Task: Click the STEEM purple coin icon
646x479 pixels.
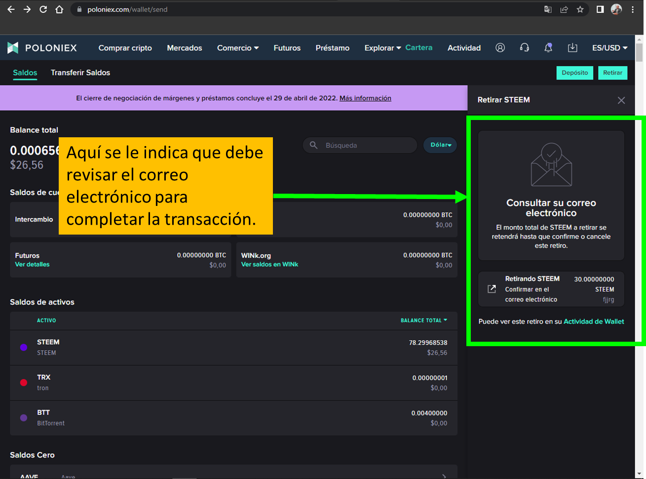Action: pyautogui.click(x=24, y=347)
